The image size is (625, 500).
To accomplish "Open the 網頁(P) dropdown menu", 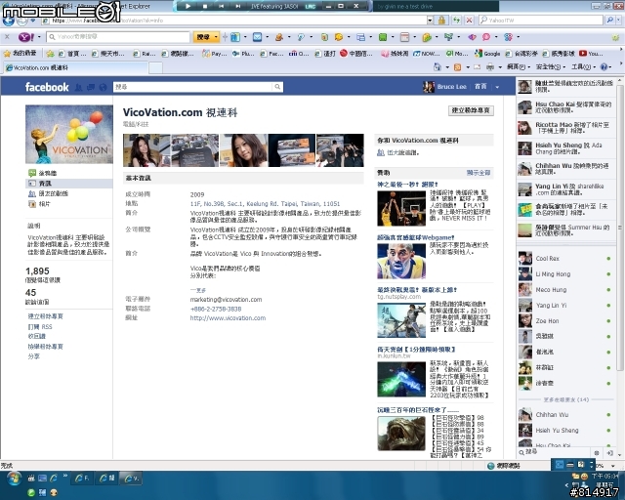I will click(518, 67).
